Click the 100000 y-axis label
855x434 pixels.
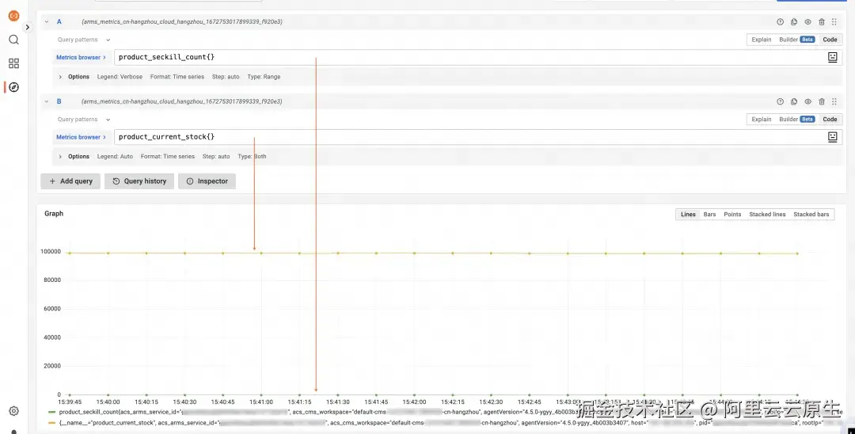pyautogui.click(x=50, y=251)
